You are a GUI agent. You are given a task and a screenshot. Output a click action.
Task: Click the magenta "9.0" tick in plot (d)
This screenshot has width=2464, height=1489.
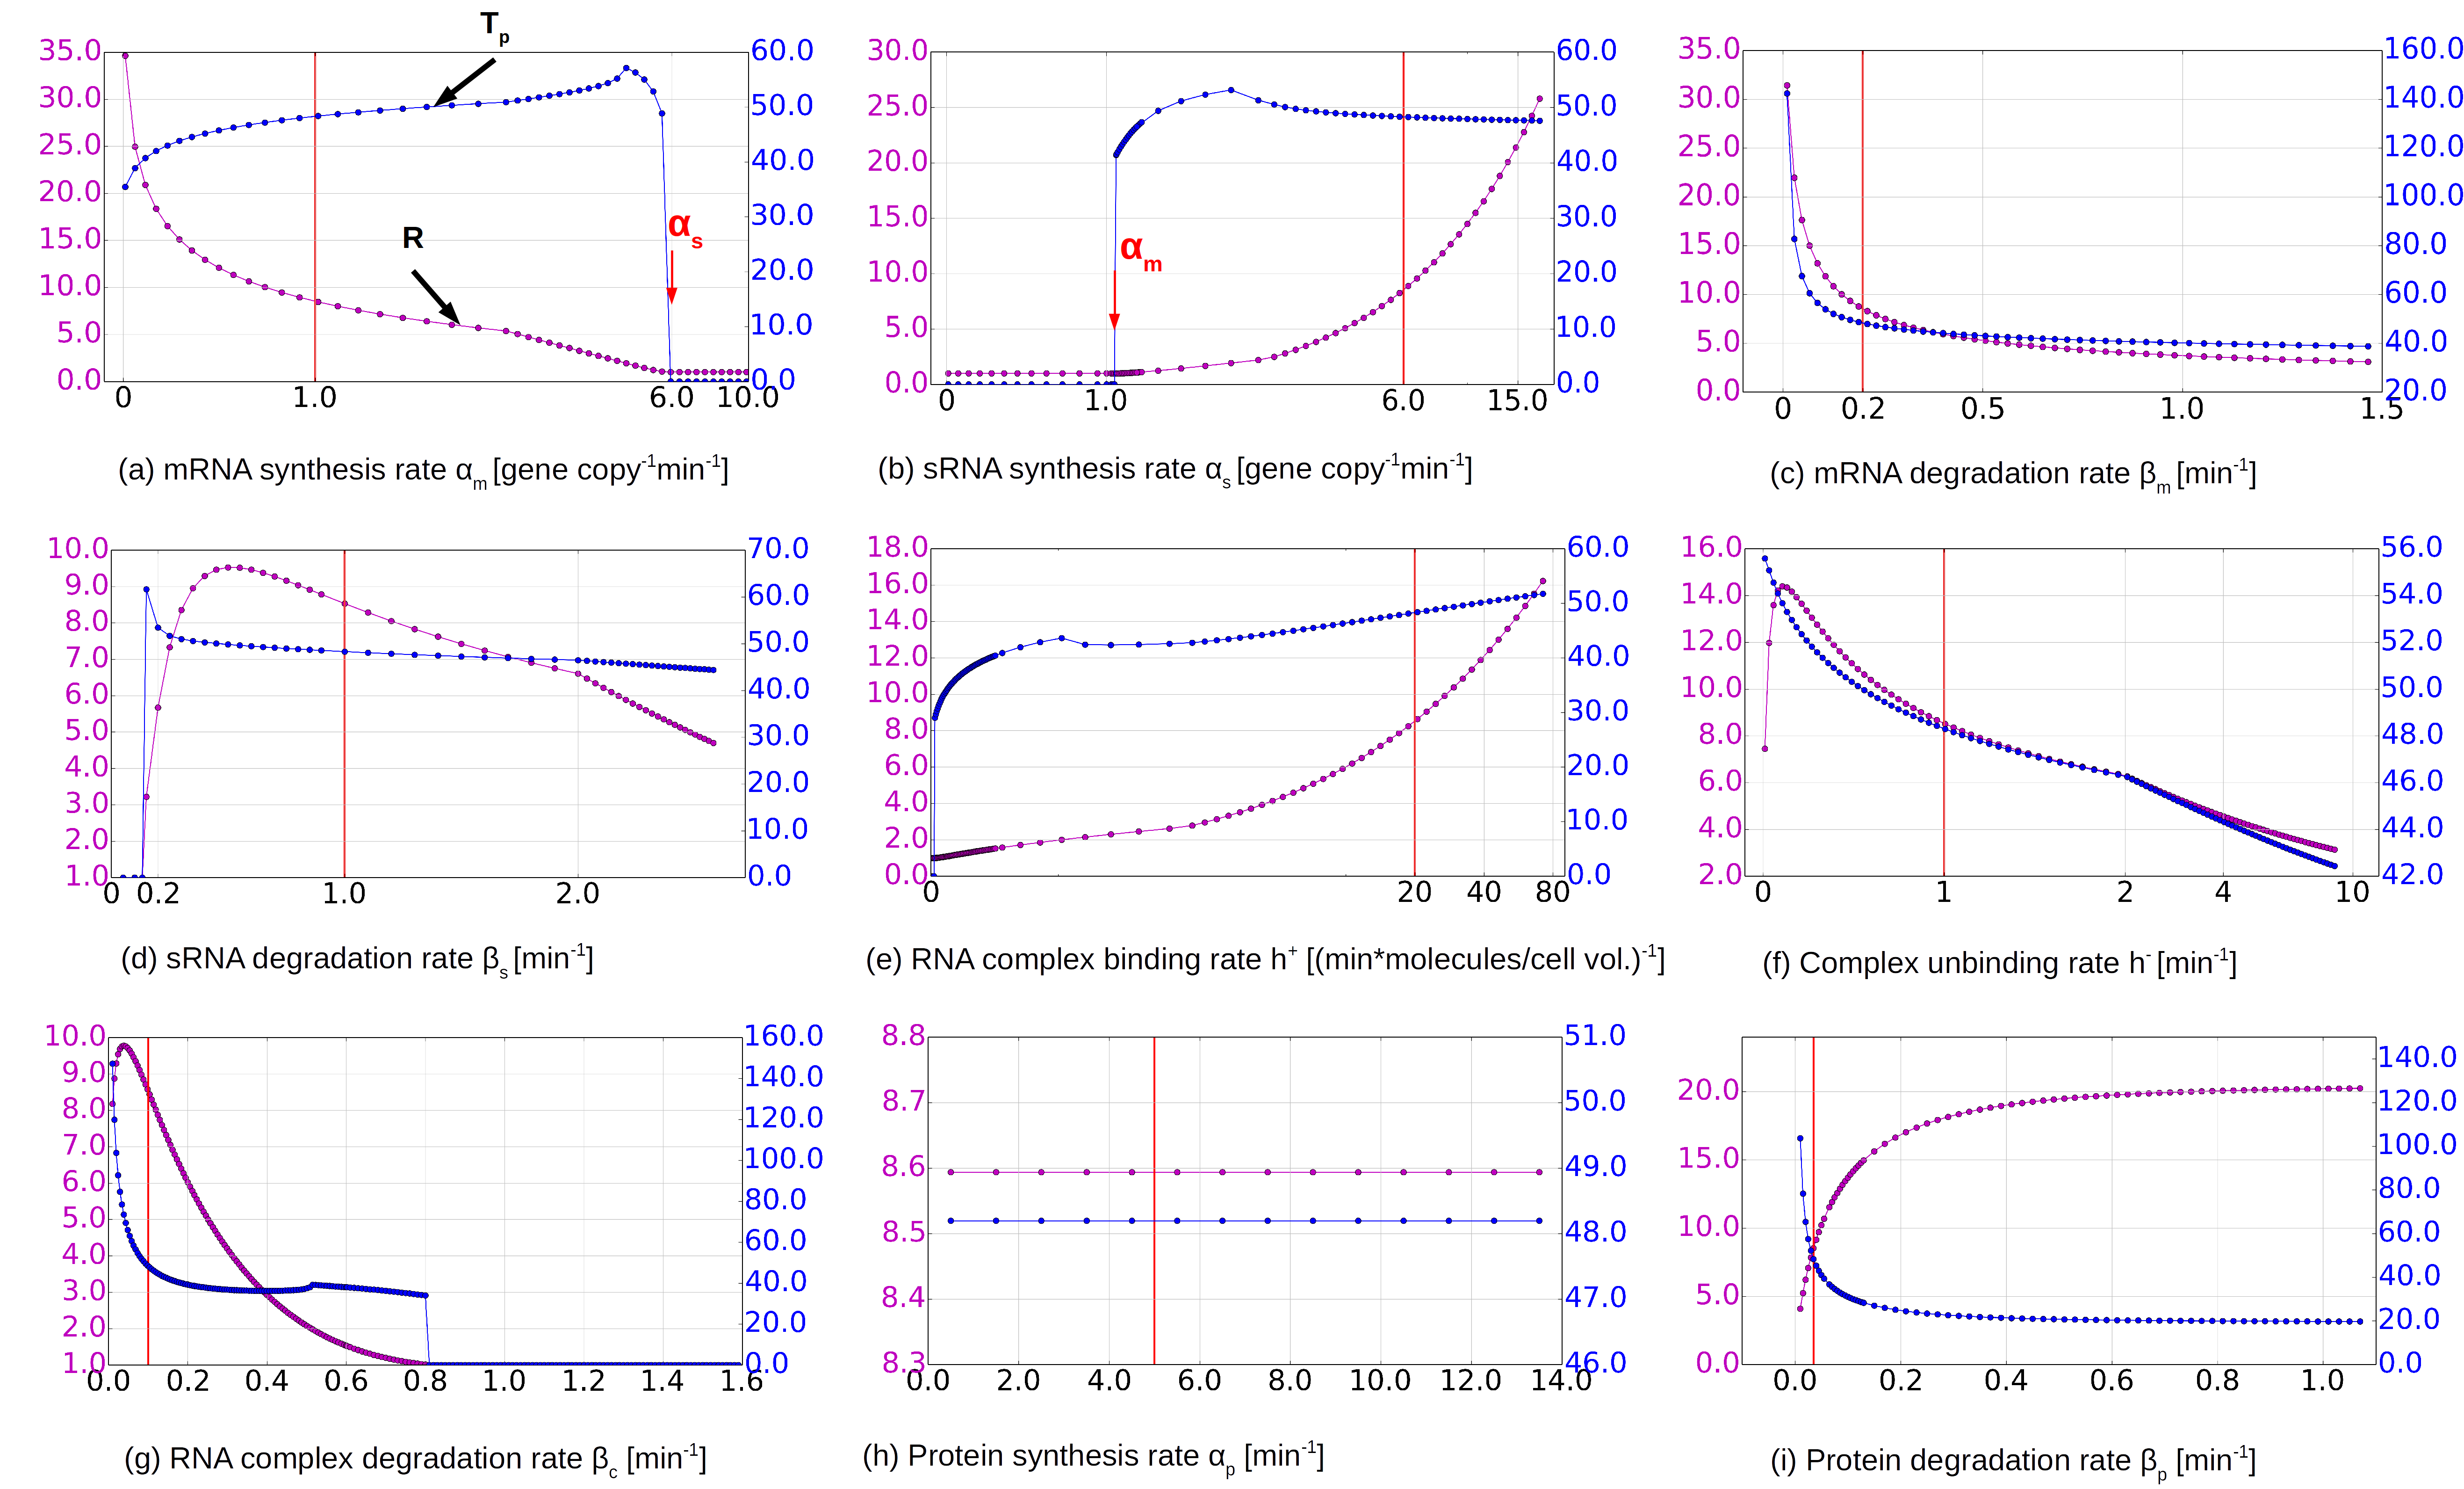coord(86,585)
